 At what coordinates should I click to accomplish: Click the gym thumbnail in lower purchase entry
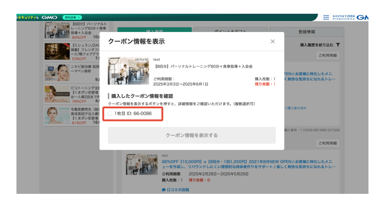142,164
